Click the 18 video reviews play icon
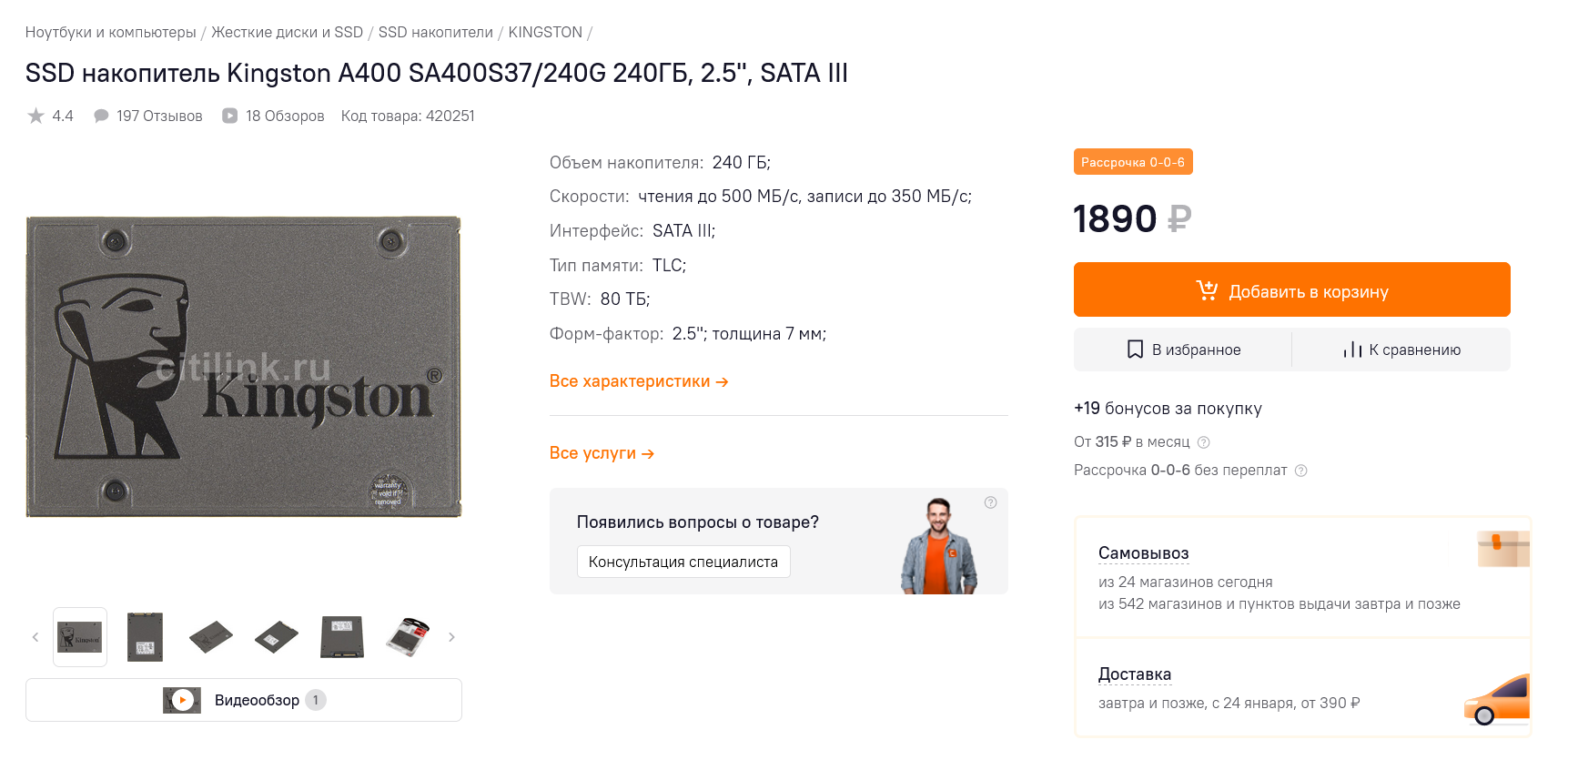Viewport: 1578px width, 760px height. [230, 116]
